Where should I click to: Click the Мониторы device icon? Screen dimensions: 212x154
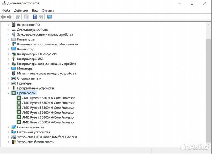pos(14,69)
